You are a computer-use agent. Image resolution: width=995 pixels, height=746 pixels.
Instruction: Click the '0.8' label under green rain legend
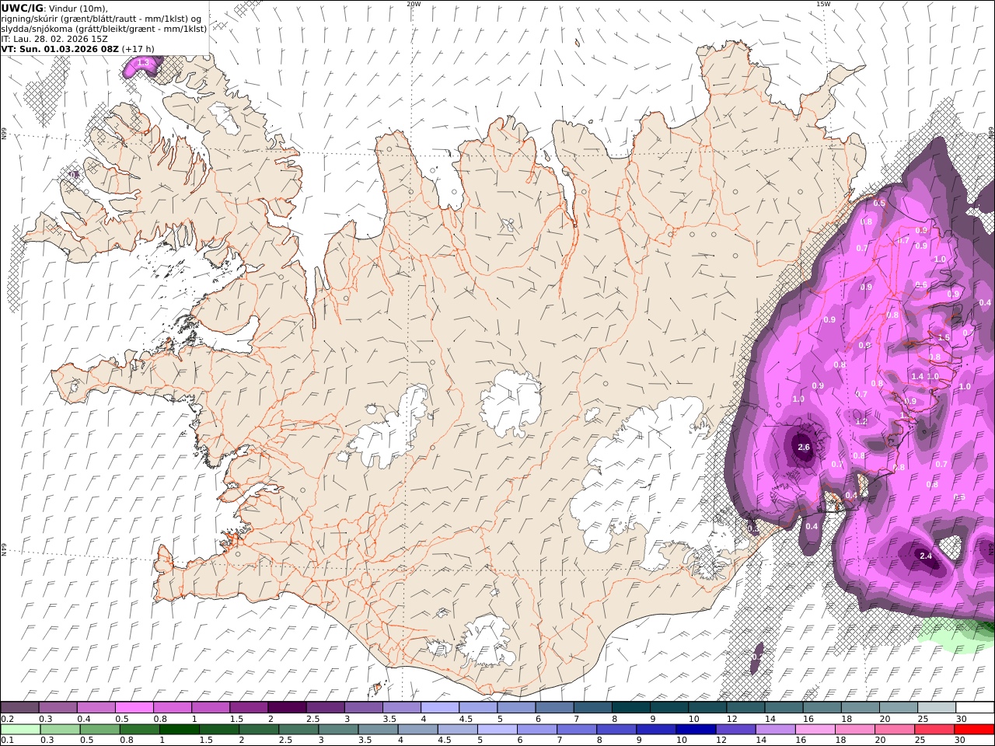click(x=126, y=741)
